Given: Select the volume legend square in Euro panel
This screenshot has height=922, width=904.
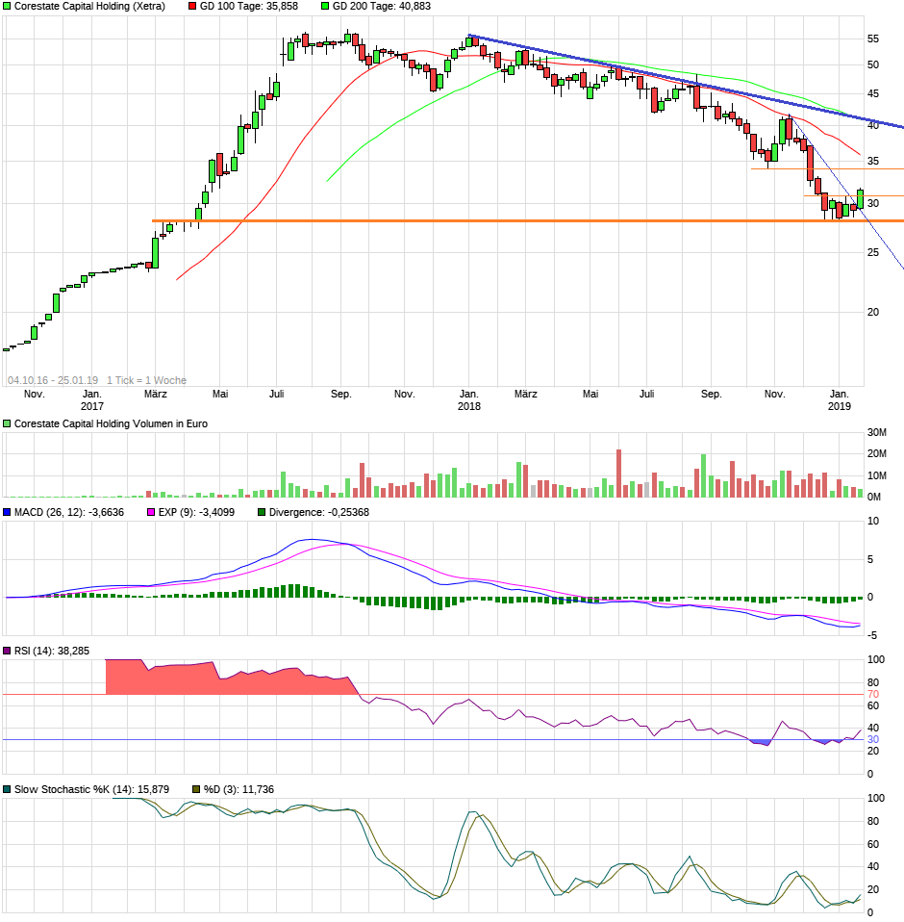Looking at the screenshot, I should 8,422.
